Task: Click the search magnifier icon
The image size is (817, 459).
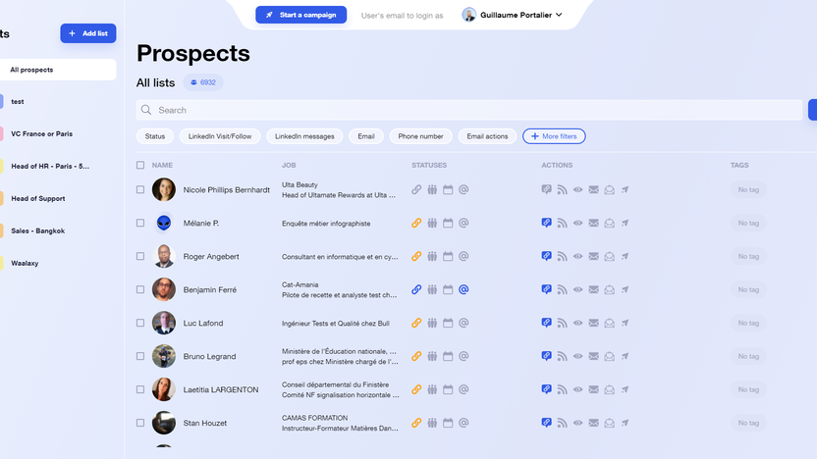Action: tap(146, 110)
